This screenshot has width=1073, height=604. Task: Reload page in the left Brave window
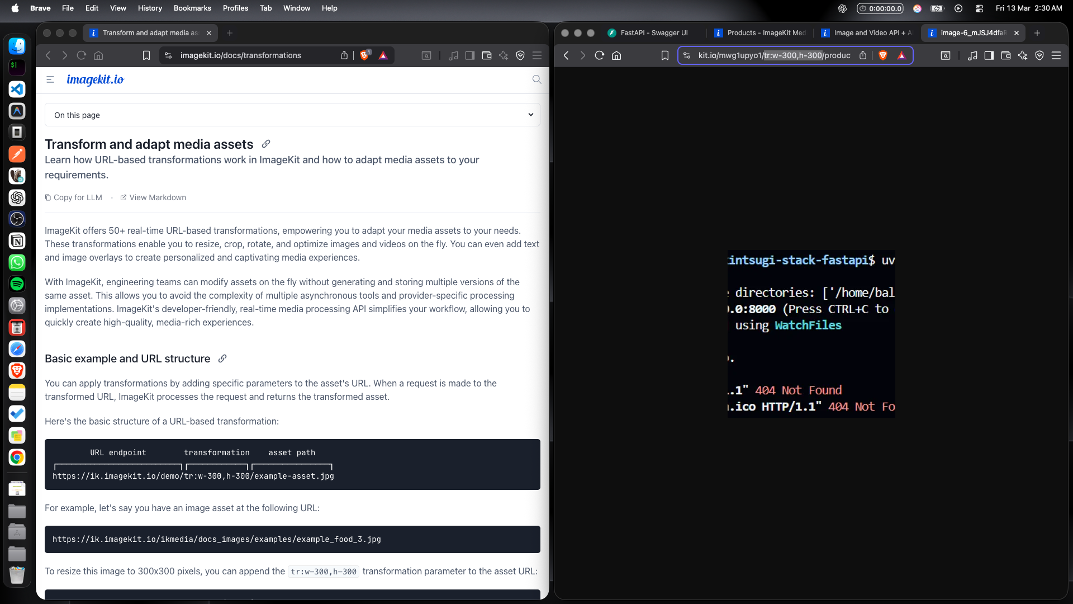pyautogui.click(x=82, y=55)
